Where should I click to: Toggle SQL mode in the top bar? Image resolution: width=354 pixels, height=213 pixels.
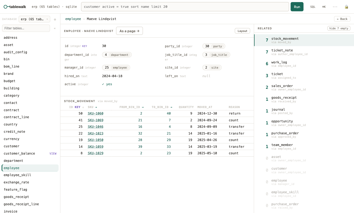tap(313, 7)
